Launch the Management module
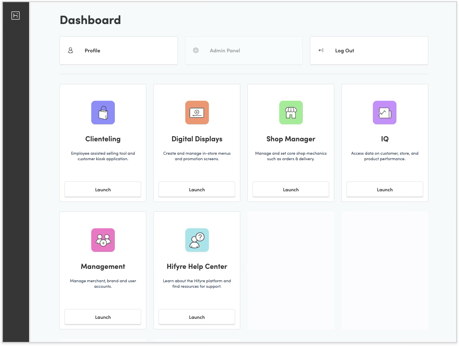The image size is (459, 346). 103,317
